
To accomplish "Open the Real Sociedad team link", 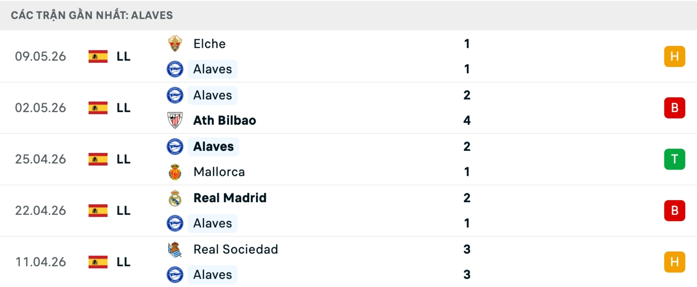I will click(x=236, y=249).
